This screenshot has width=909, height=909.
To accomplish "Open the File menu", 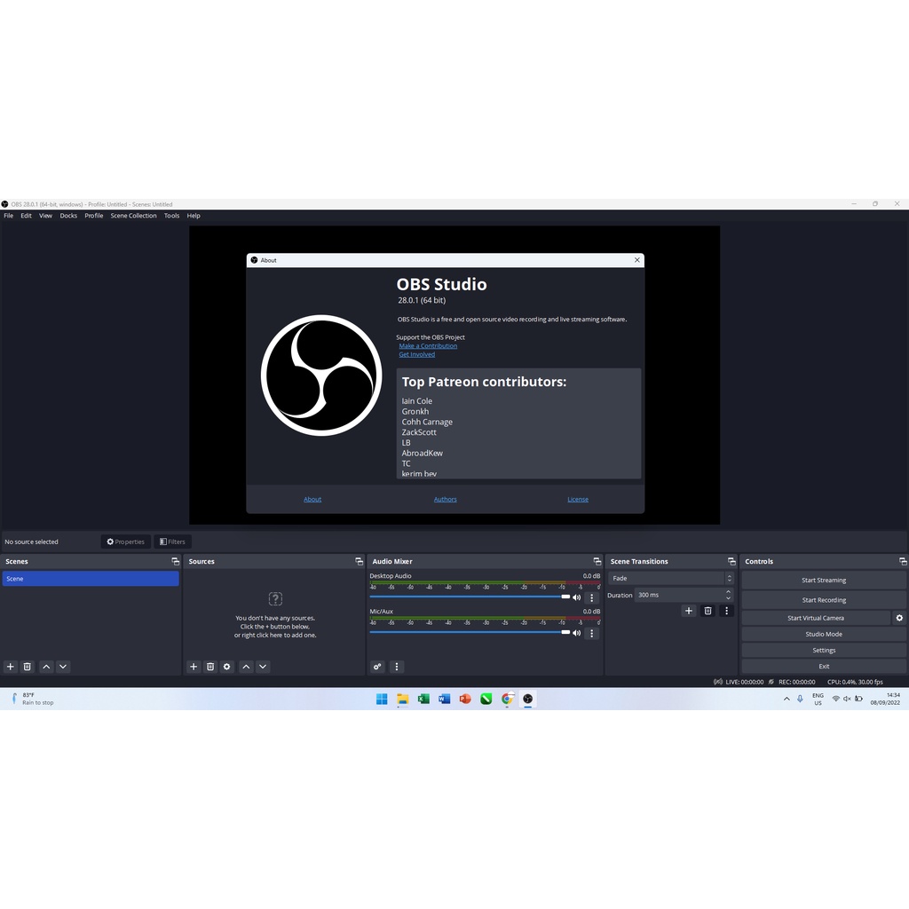I will (9, 216).
